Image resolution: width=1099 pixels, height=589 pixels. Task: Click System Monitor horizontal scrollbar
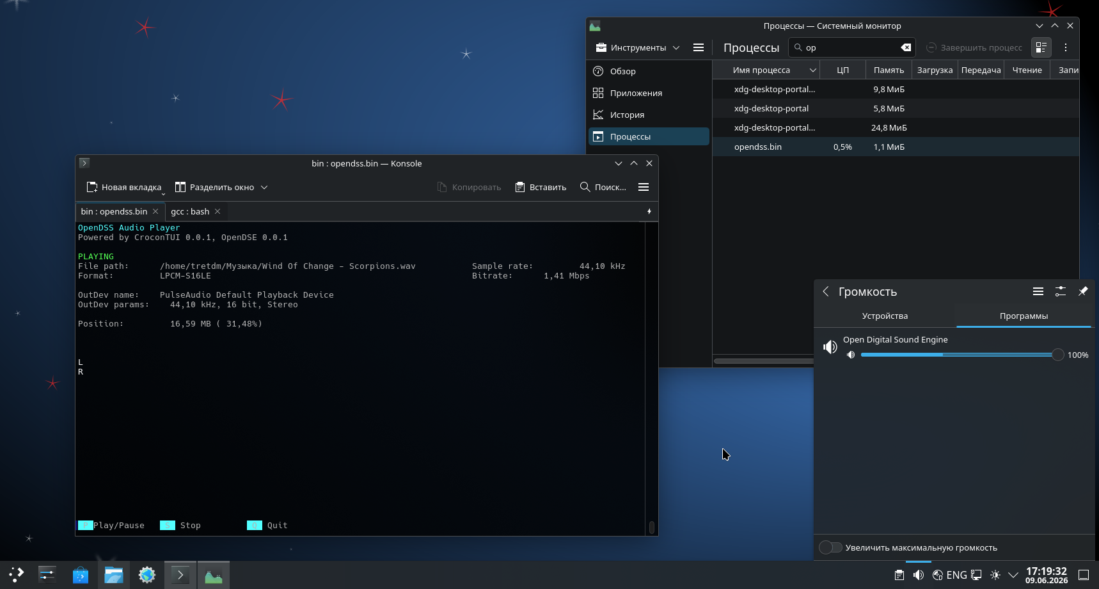[x=764, y=361]
